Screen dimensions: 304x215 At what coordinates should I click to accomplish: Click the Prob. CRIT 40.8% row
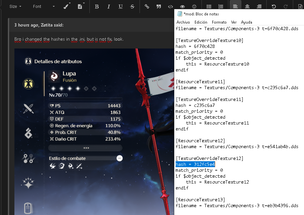point(85,132)
